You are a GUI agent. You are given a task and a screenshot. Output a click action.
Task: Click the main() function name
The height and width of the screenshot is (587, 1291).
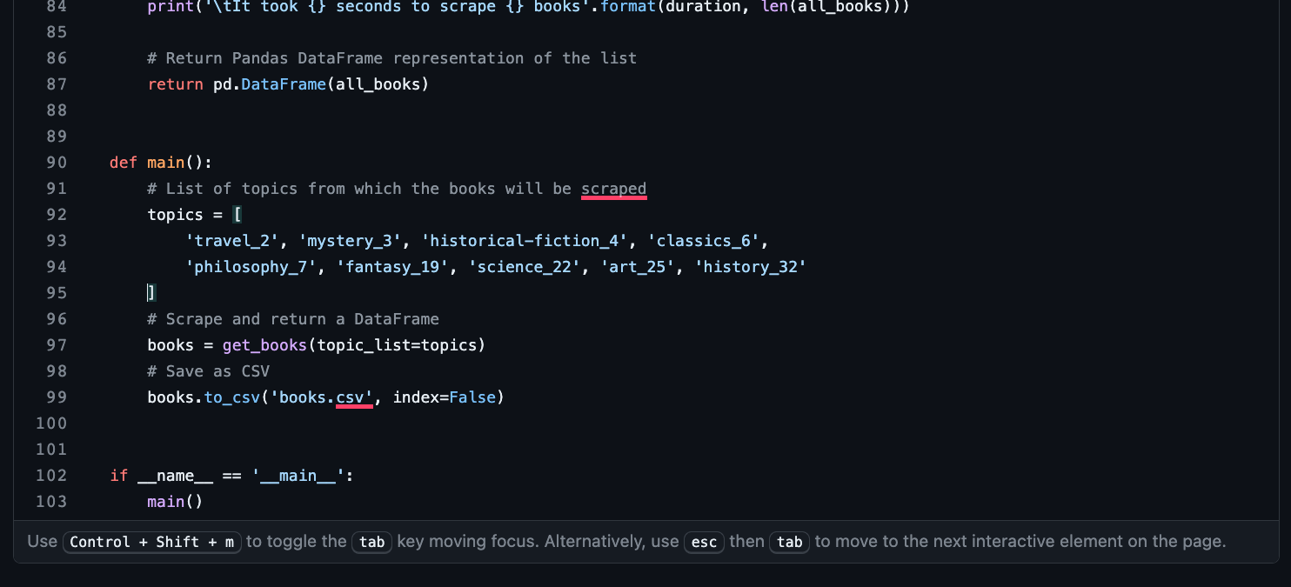pos(168,162)
